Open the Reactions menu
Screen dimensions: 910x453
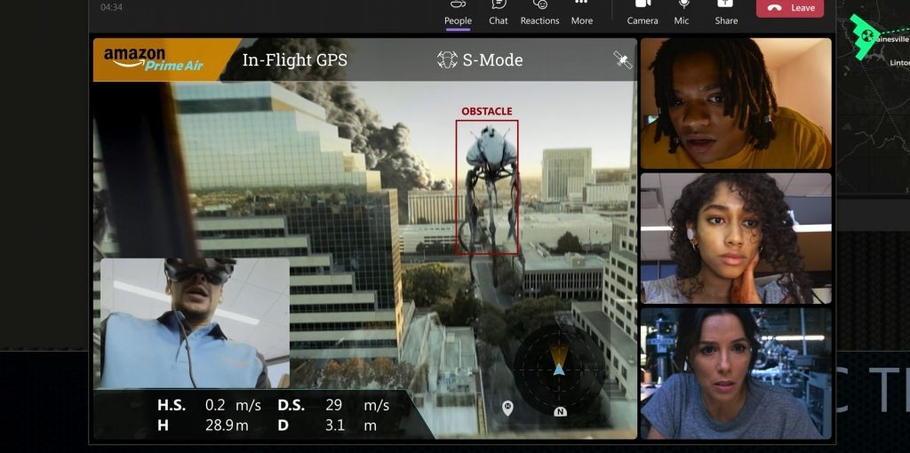539,12
